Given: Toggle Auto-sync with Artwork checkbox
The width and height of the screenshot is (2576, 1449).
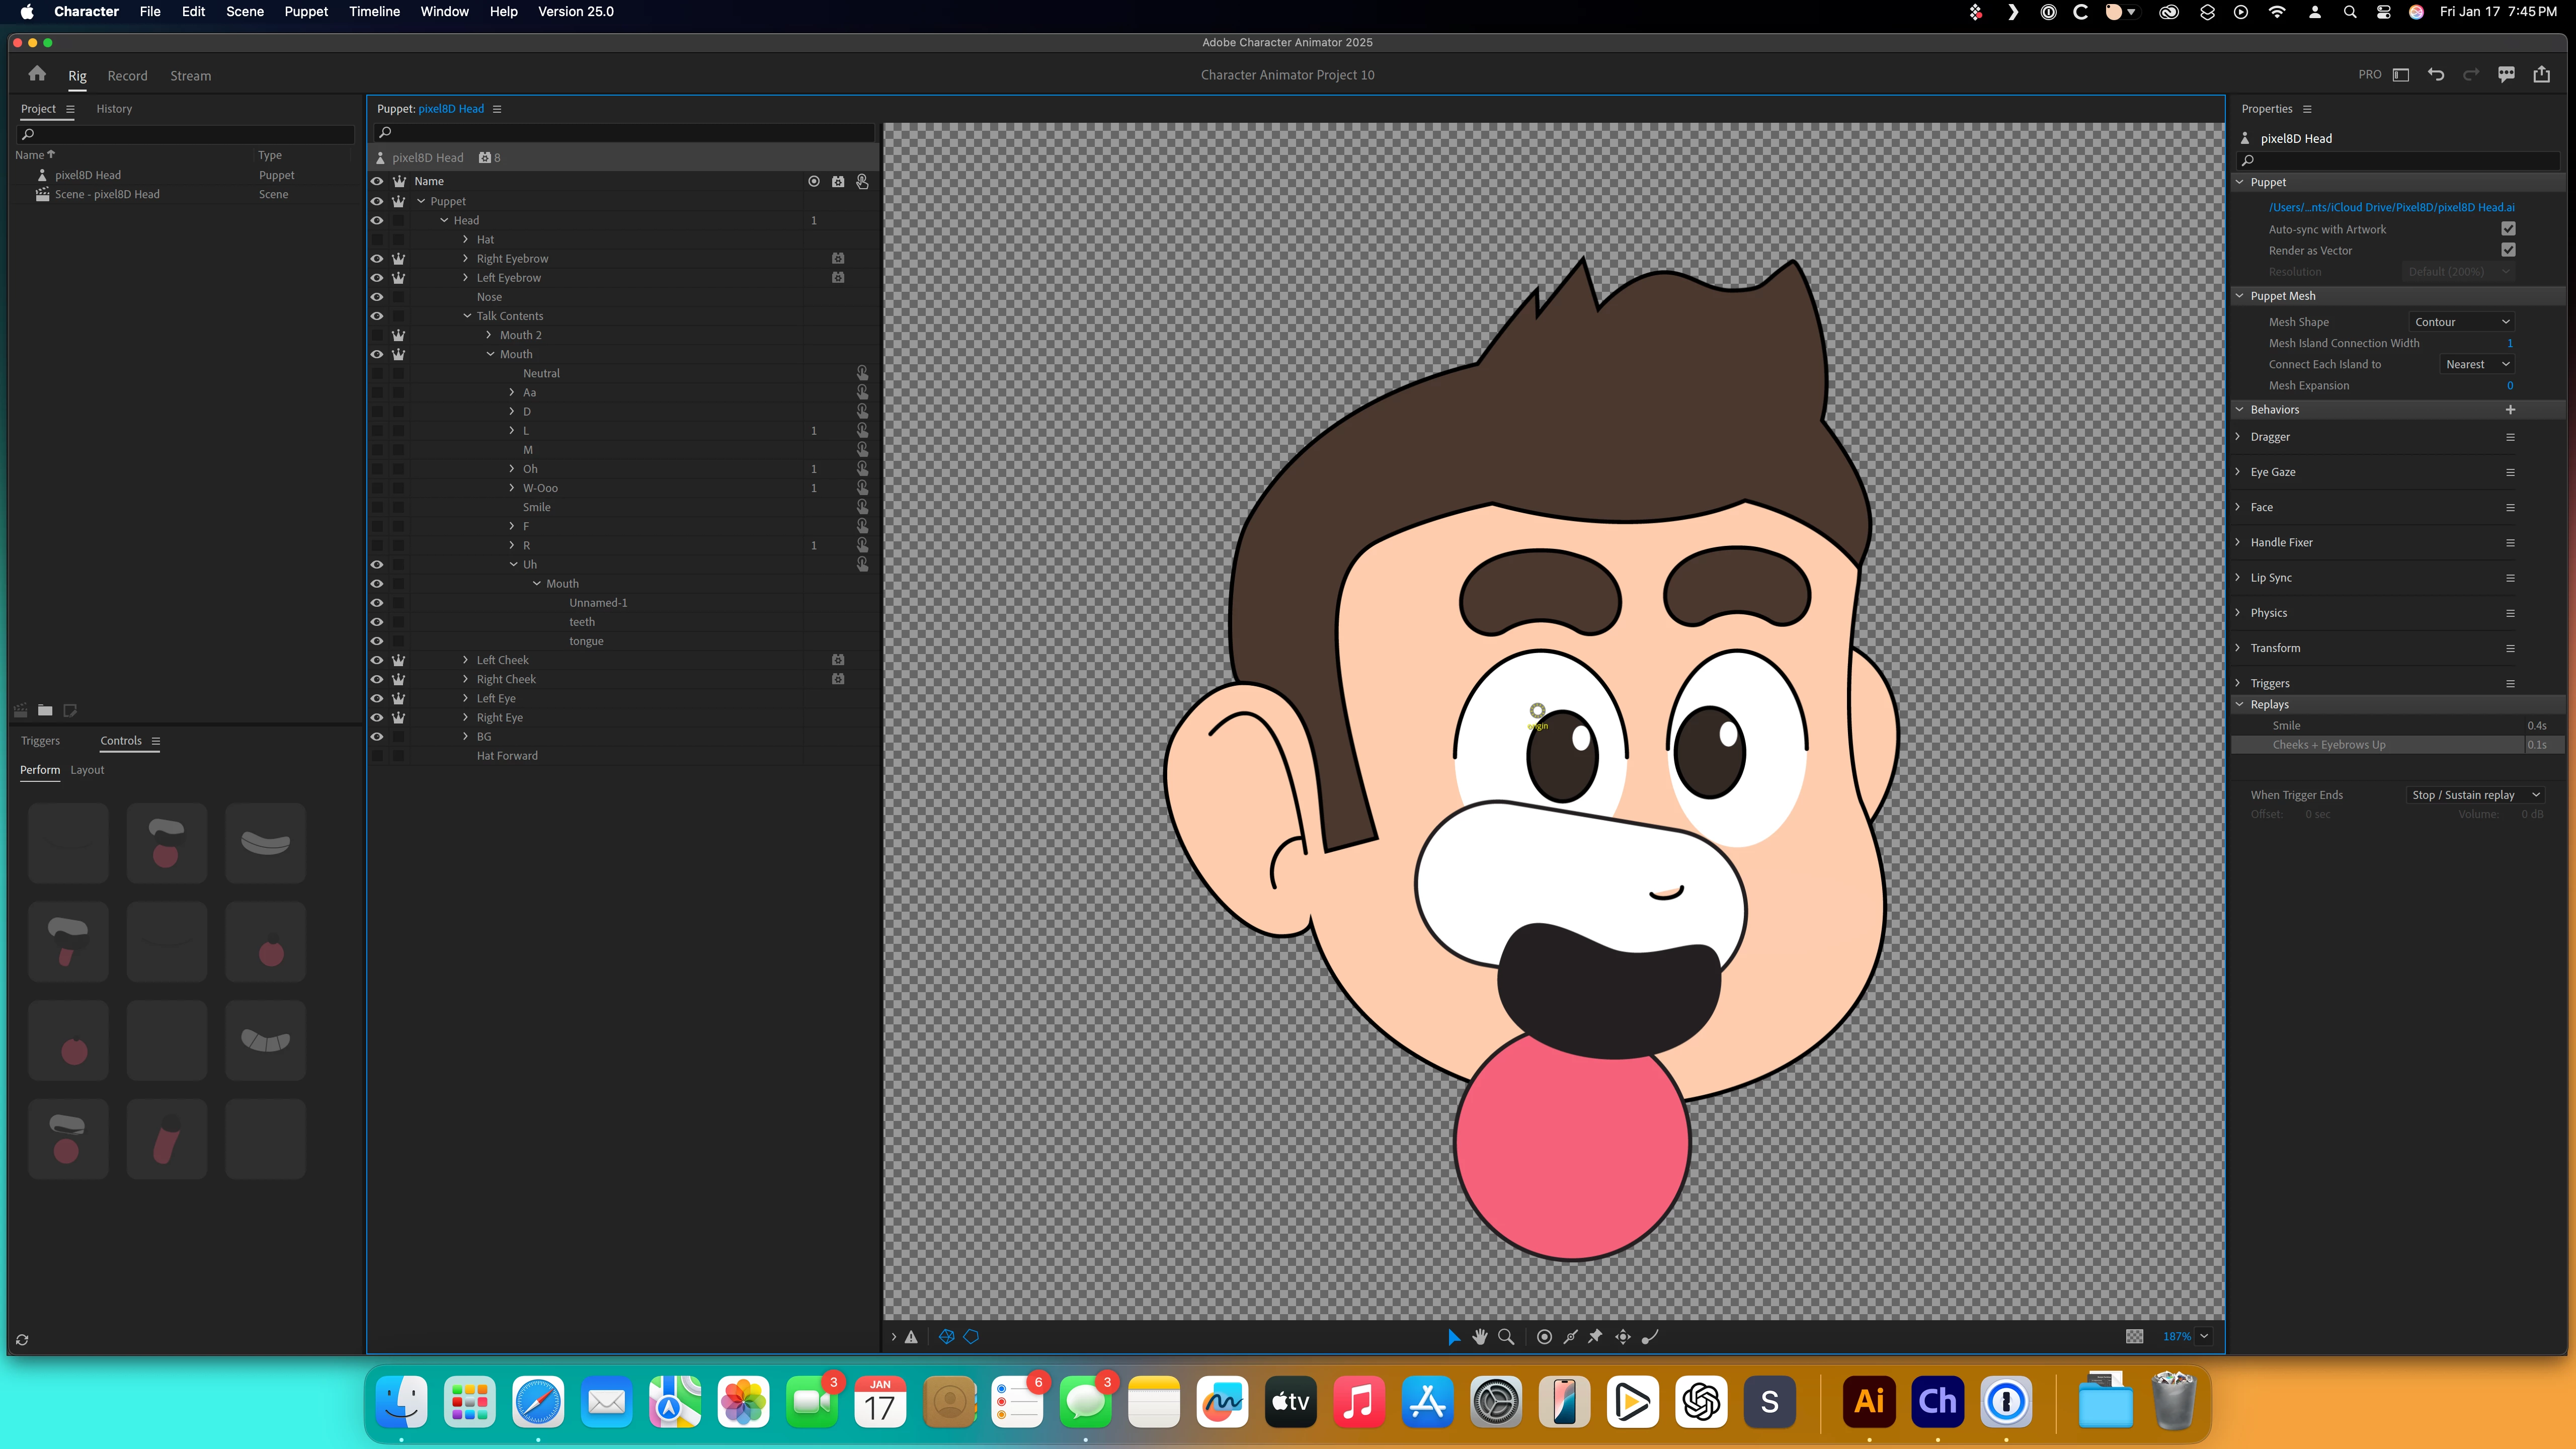Looking at the screenshot, I should click(2508, 229).
